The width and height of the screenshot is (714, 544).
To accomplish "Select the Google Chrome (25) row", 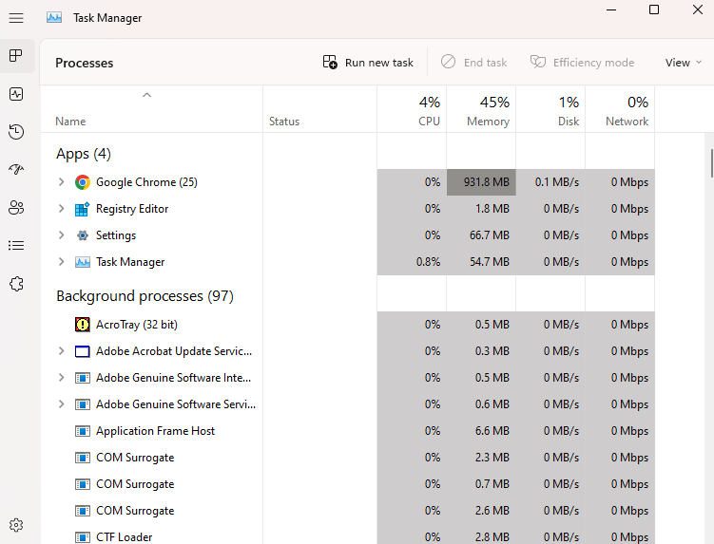I will 347,182.
